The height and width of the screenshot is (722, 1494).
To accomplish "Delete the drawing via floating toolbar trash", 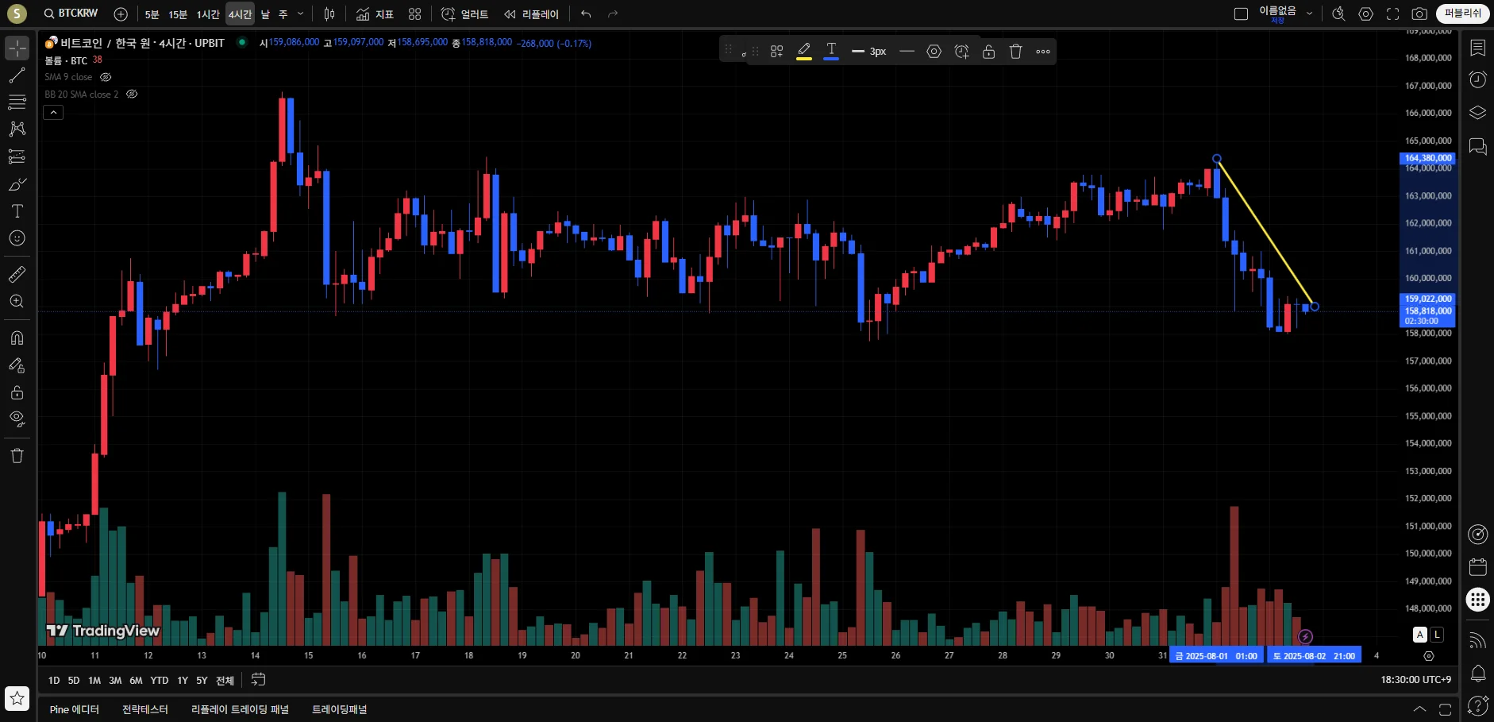I will pos(1015,52).
